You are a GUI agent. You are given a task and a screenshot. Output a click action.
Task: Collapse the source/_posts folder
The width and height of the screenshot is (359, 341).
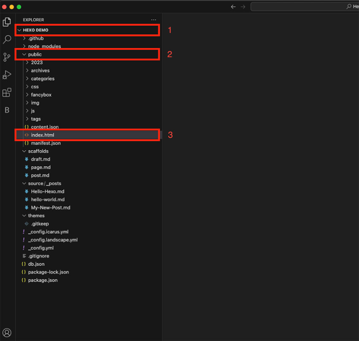(x=89, y=183)
